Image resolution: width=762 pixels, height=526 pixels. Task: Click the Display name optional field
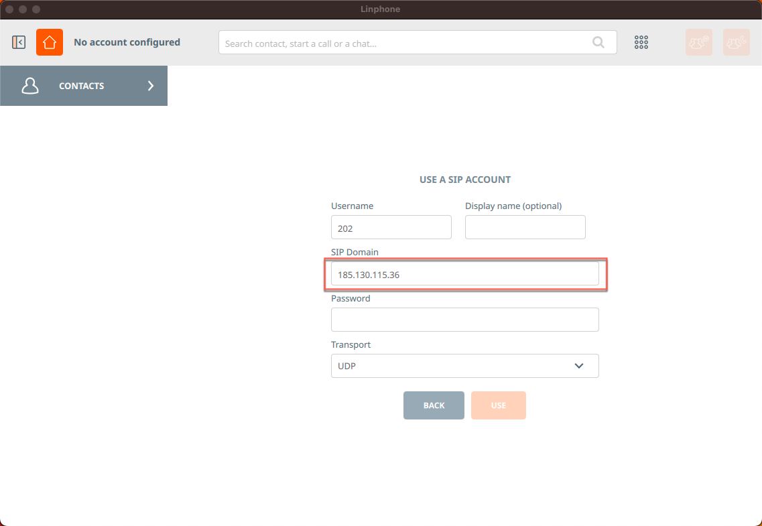click(525, 228)
